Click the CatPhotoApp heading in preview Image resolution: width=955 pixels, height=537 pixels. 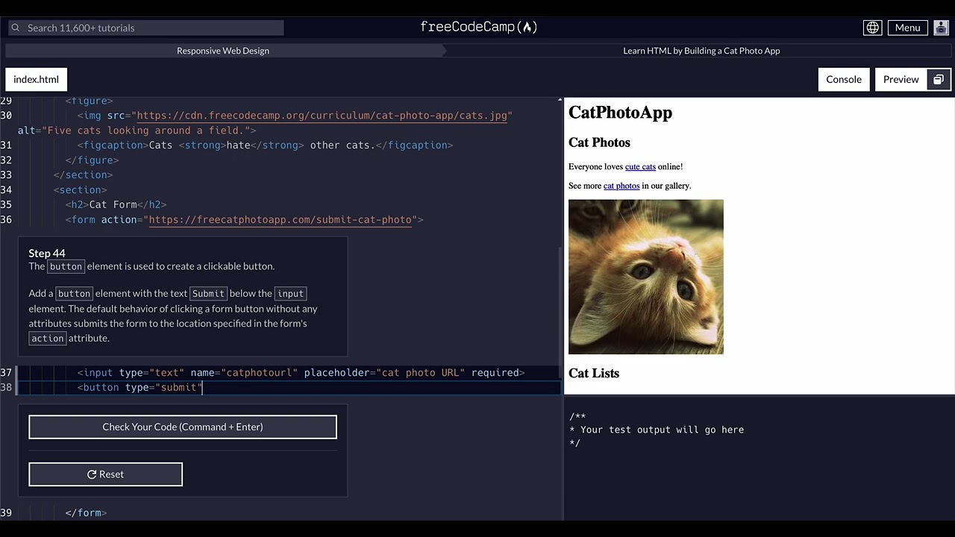pos(620,113)
